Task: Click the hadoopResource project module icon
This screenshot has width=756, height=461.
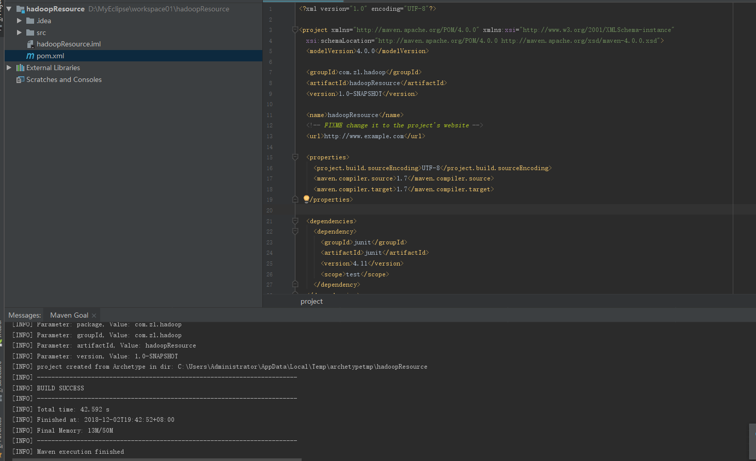Action: 20,9
